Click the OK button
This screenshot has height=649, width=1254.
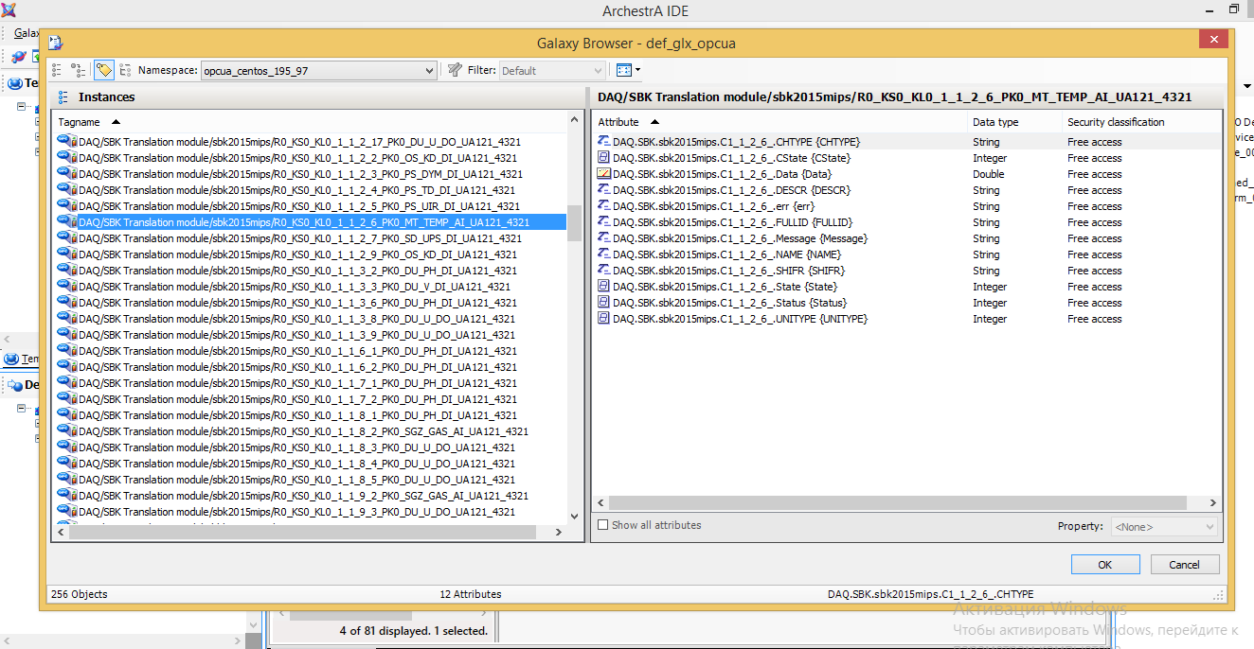click(x=1104, y=565)
